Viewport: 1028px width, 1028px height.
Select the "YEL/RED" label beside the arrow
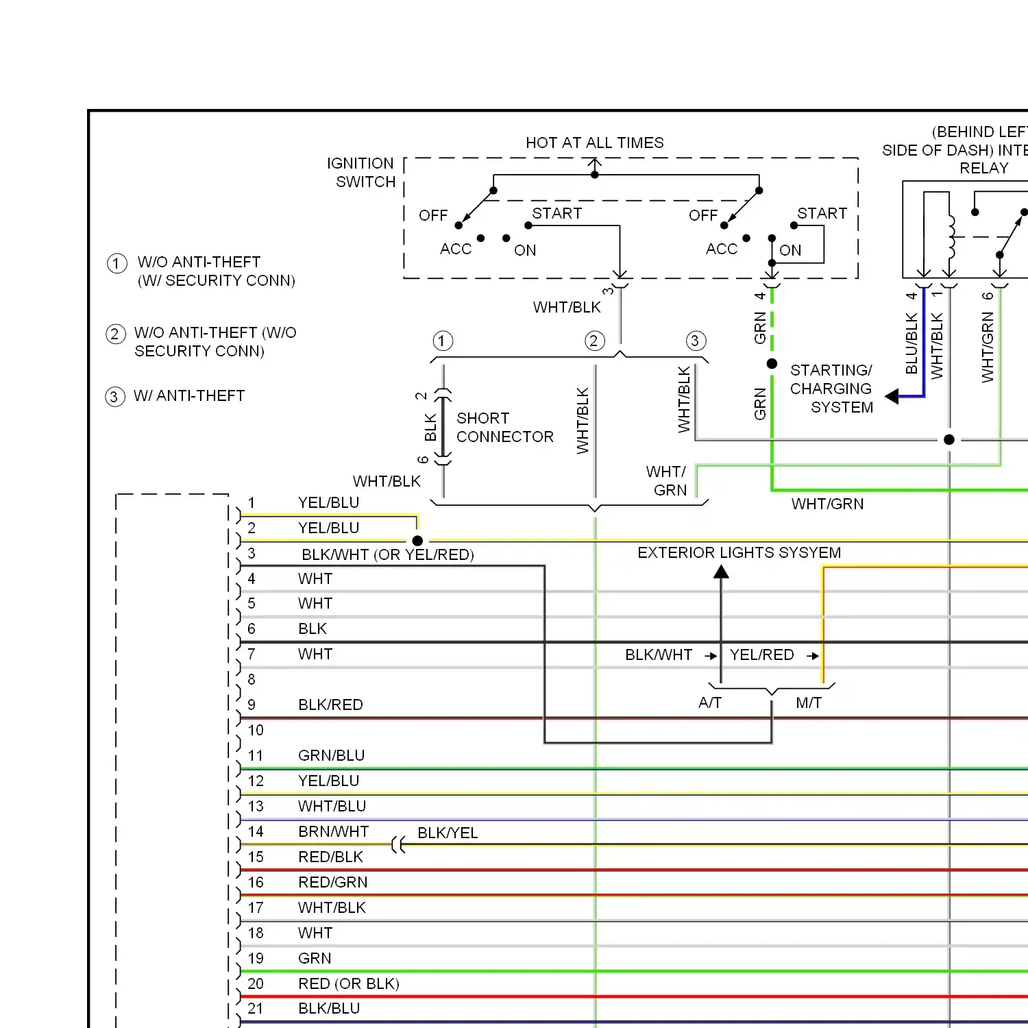tap(761, 654)
